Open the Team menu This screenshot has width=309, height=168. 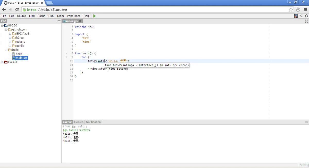coord(60,16)
